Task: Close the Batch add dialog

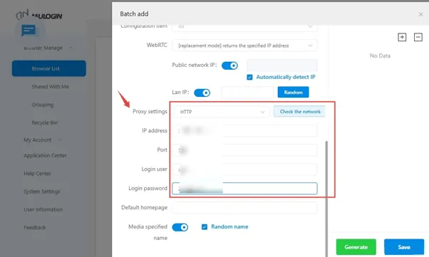Action: (x=420, y=14)
